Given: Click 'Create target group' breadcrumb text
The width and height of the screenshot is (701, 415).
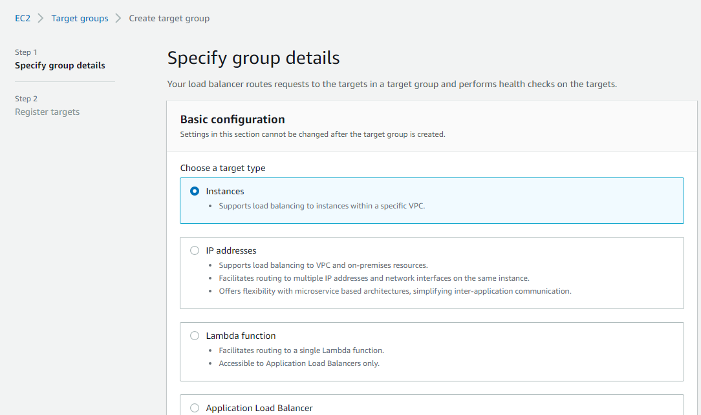Looking at the screenshot, I should pos(169,18).
